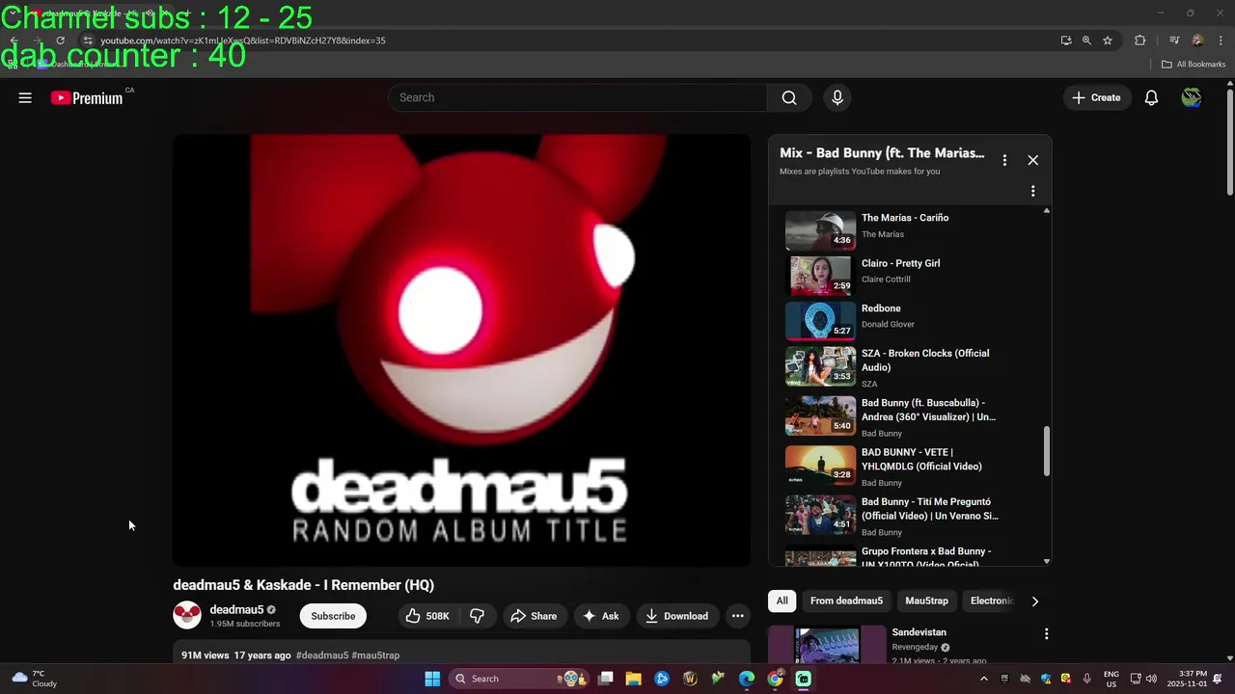Show hidden system tray icons
This screenshot has height=694, width=1235.
click(983, 679)
